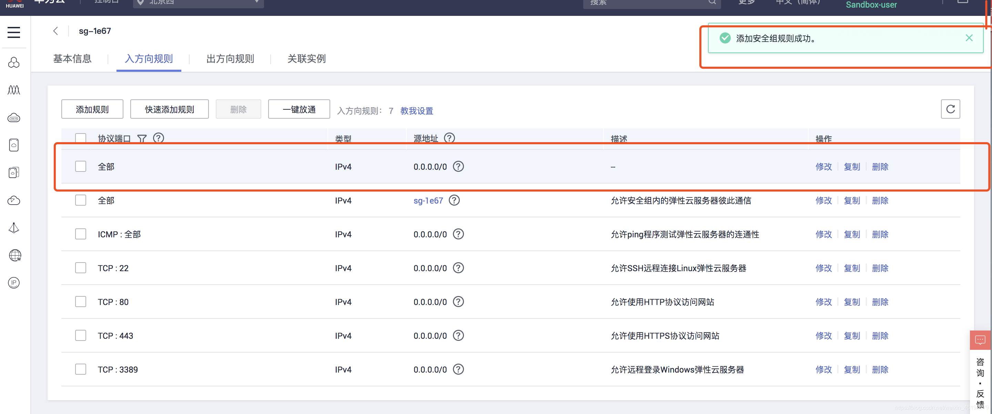Screen dimensions: 992x414
Task: Click the 入方向规则: 7 count text
Action: pos(365,111)
